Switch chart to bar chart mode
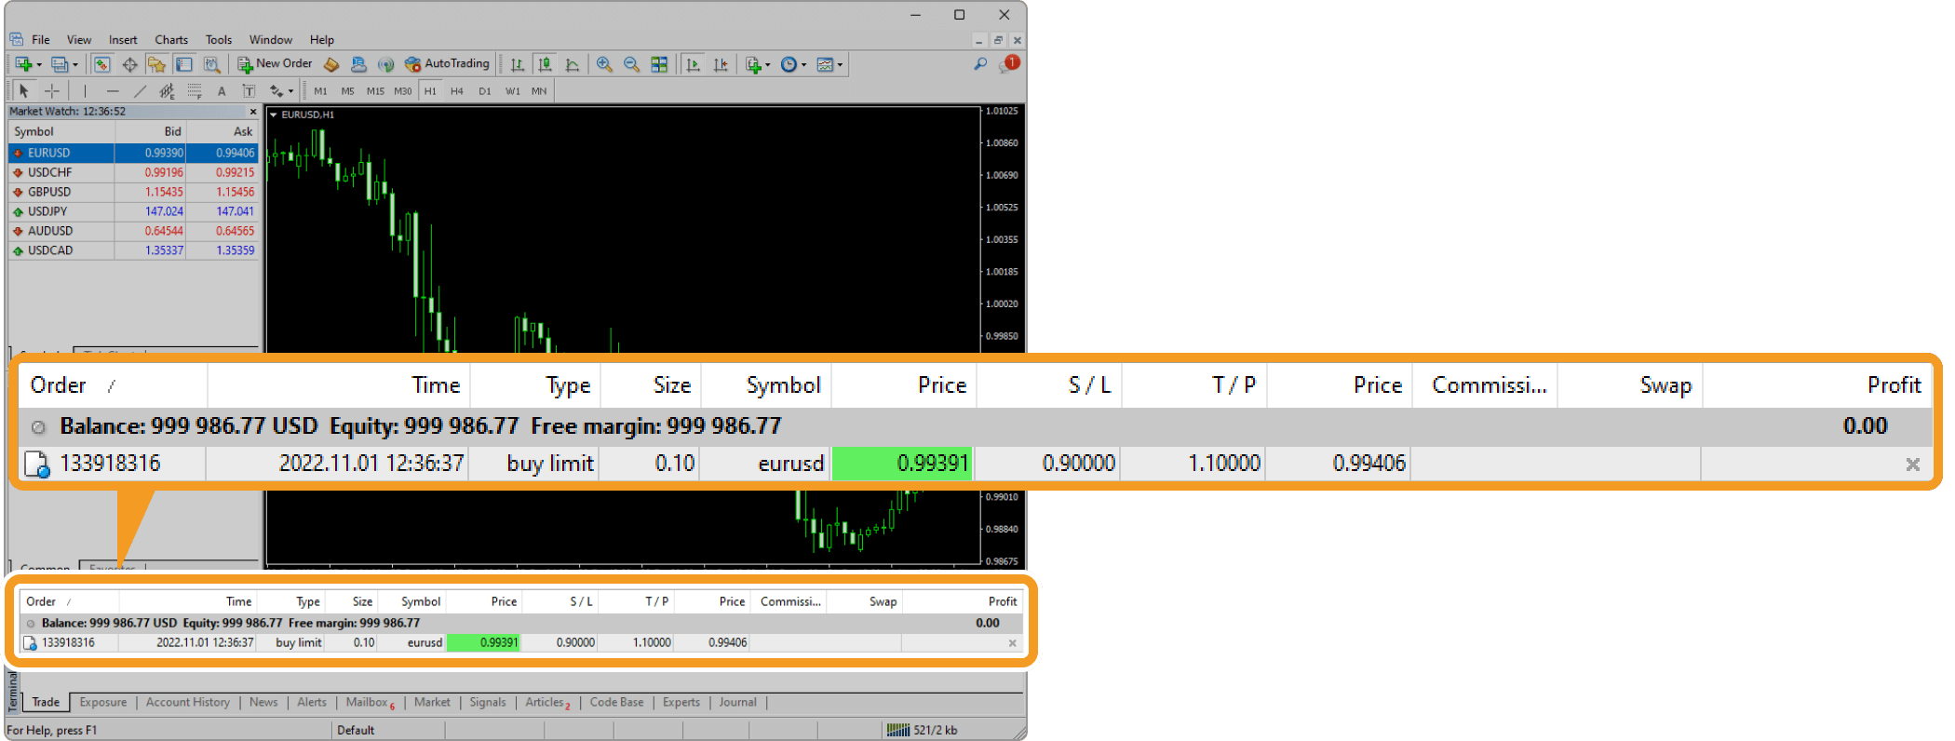This screenshot has height=741, width=1955. click(518, 64)
